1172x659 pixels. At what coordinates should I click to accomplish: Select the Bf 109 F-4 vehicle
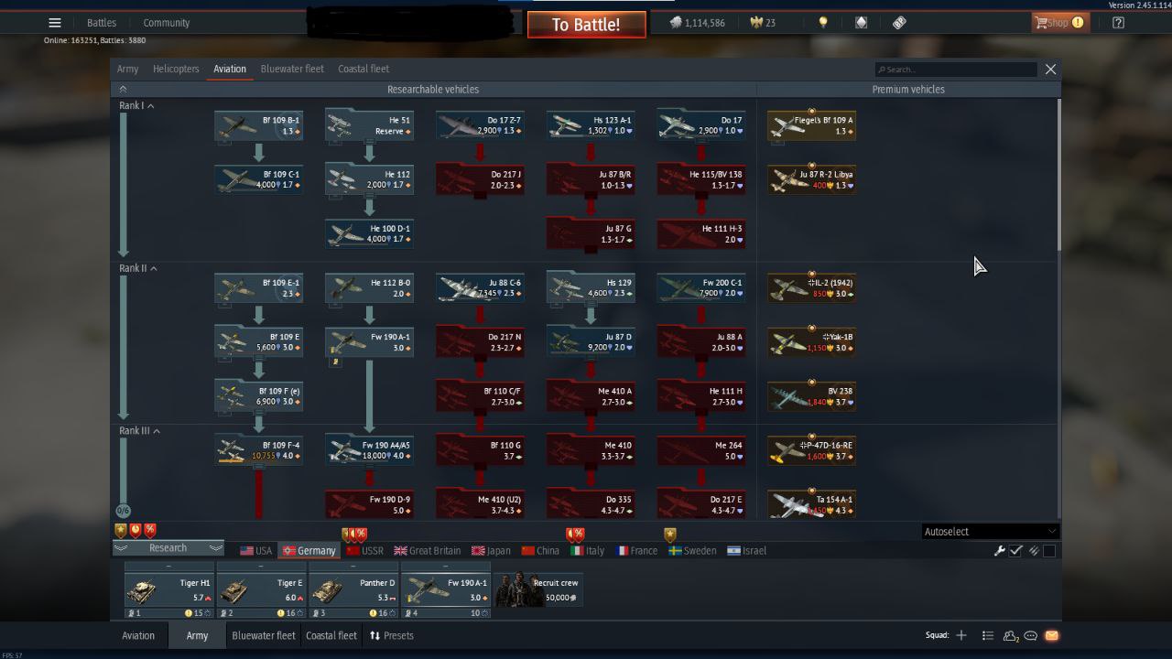[x=259, y=450]
